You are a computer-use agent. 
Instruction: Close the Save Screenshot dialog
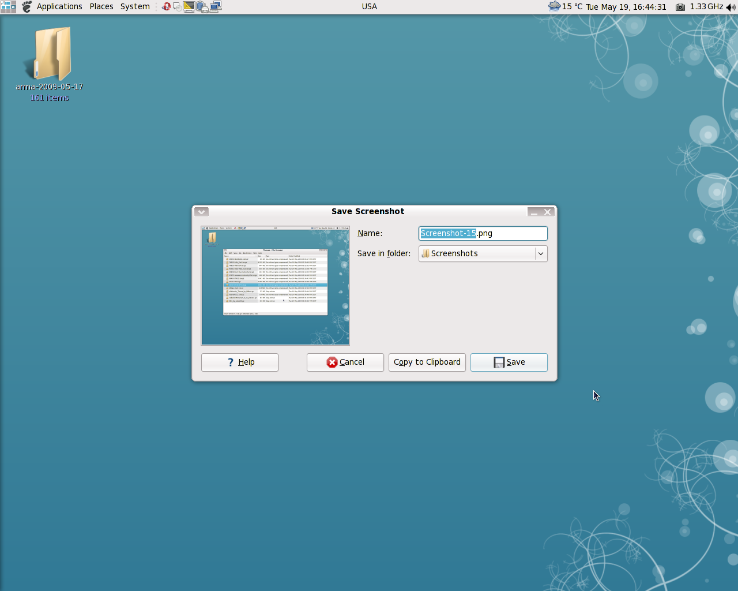tap(548, 212)
